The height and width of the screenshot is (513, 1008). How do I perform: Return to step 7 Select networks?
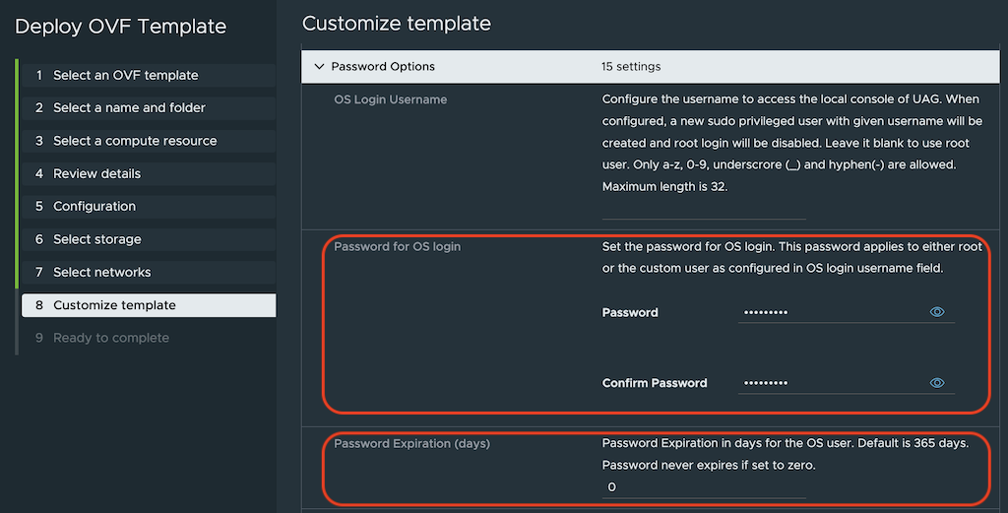(101, 272)
